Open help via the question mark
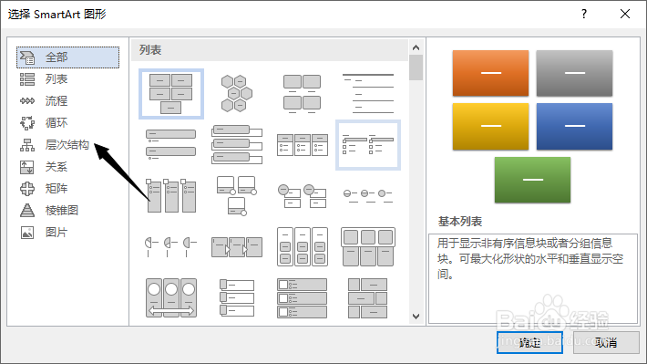Screen dimensions: 647x364 click(x=584, y=14)
